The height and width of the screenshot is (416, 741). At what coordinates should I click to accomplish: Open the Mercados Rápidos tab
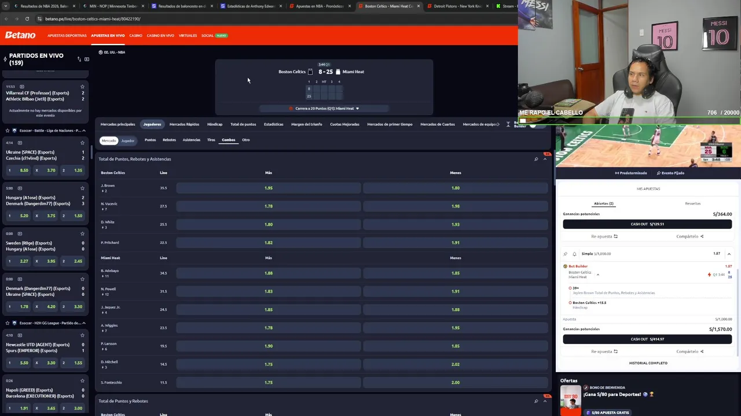(x=184, y=124)
